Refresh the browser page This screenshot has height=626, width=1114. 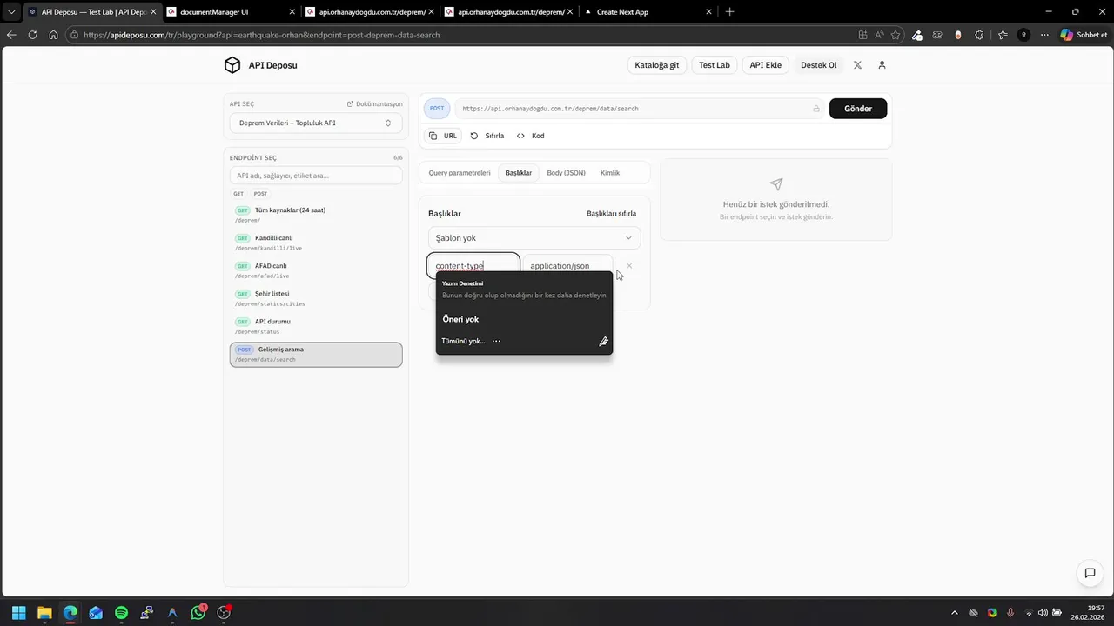pos(32,35)
